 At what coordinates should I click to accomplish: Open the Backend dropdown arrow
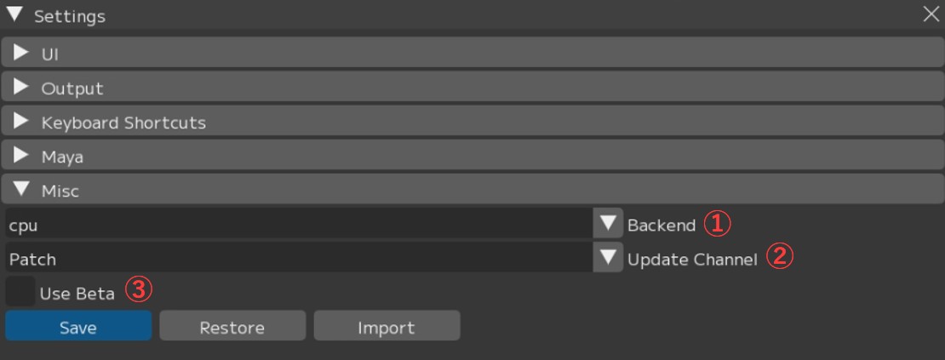pyautogui.click(x=608, y=225)
